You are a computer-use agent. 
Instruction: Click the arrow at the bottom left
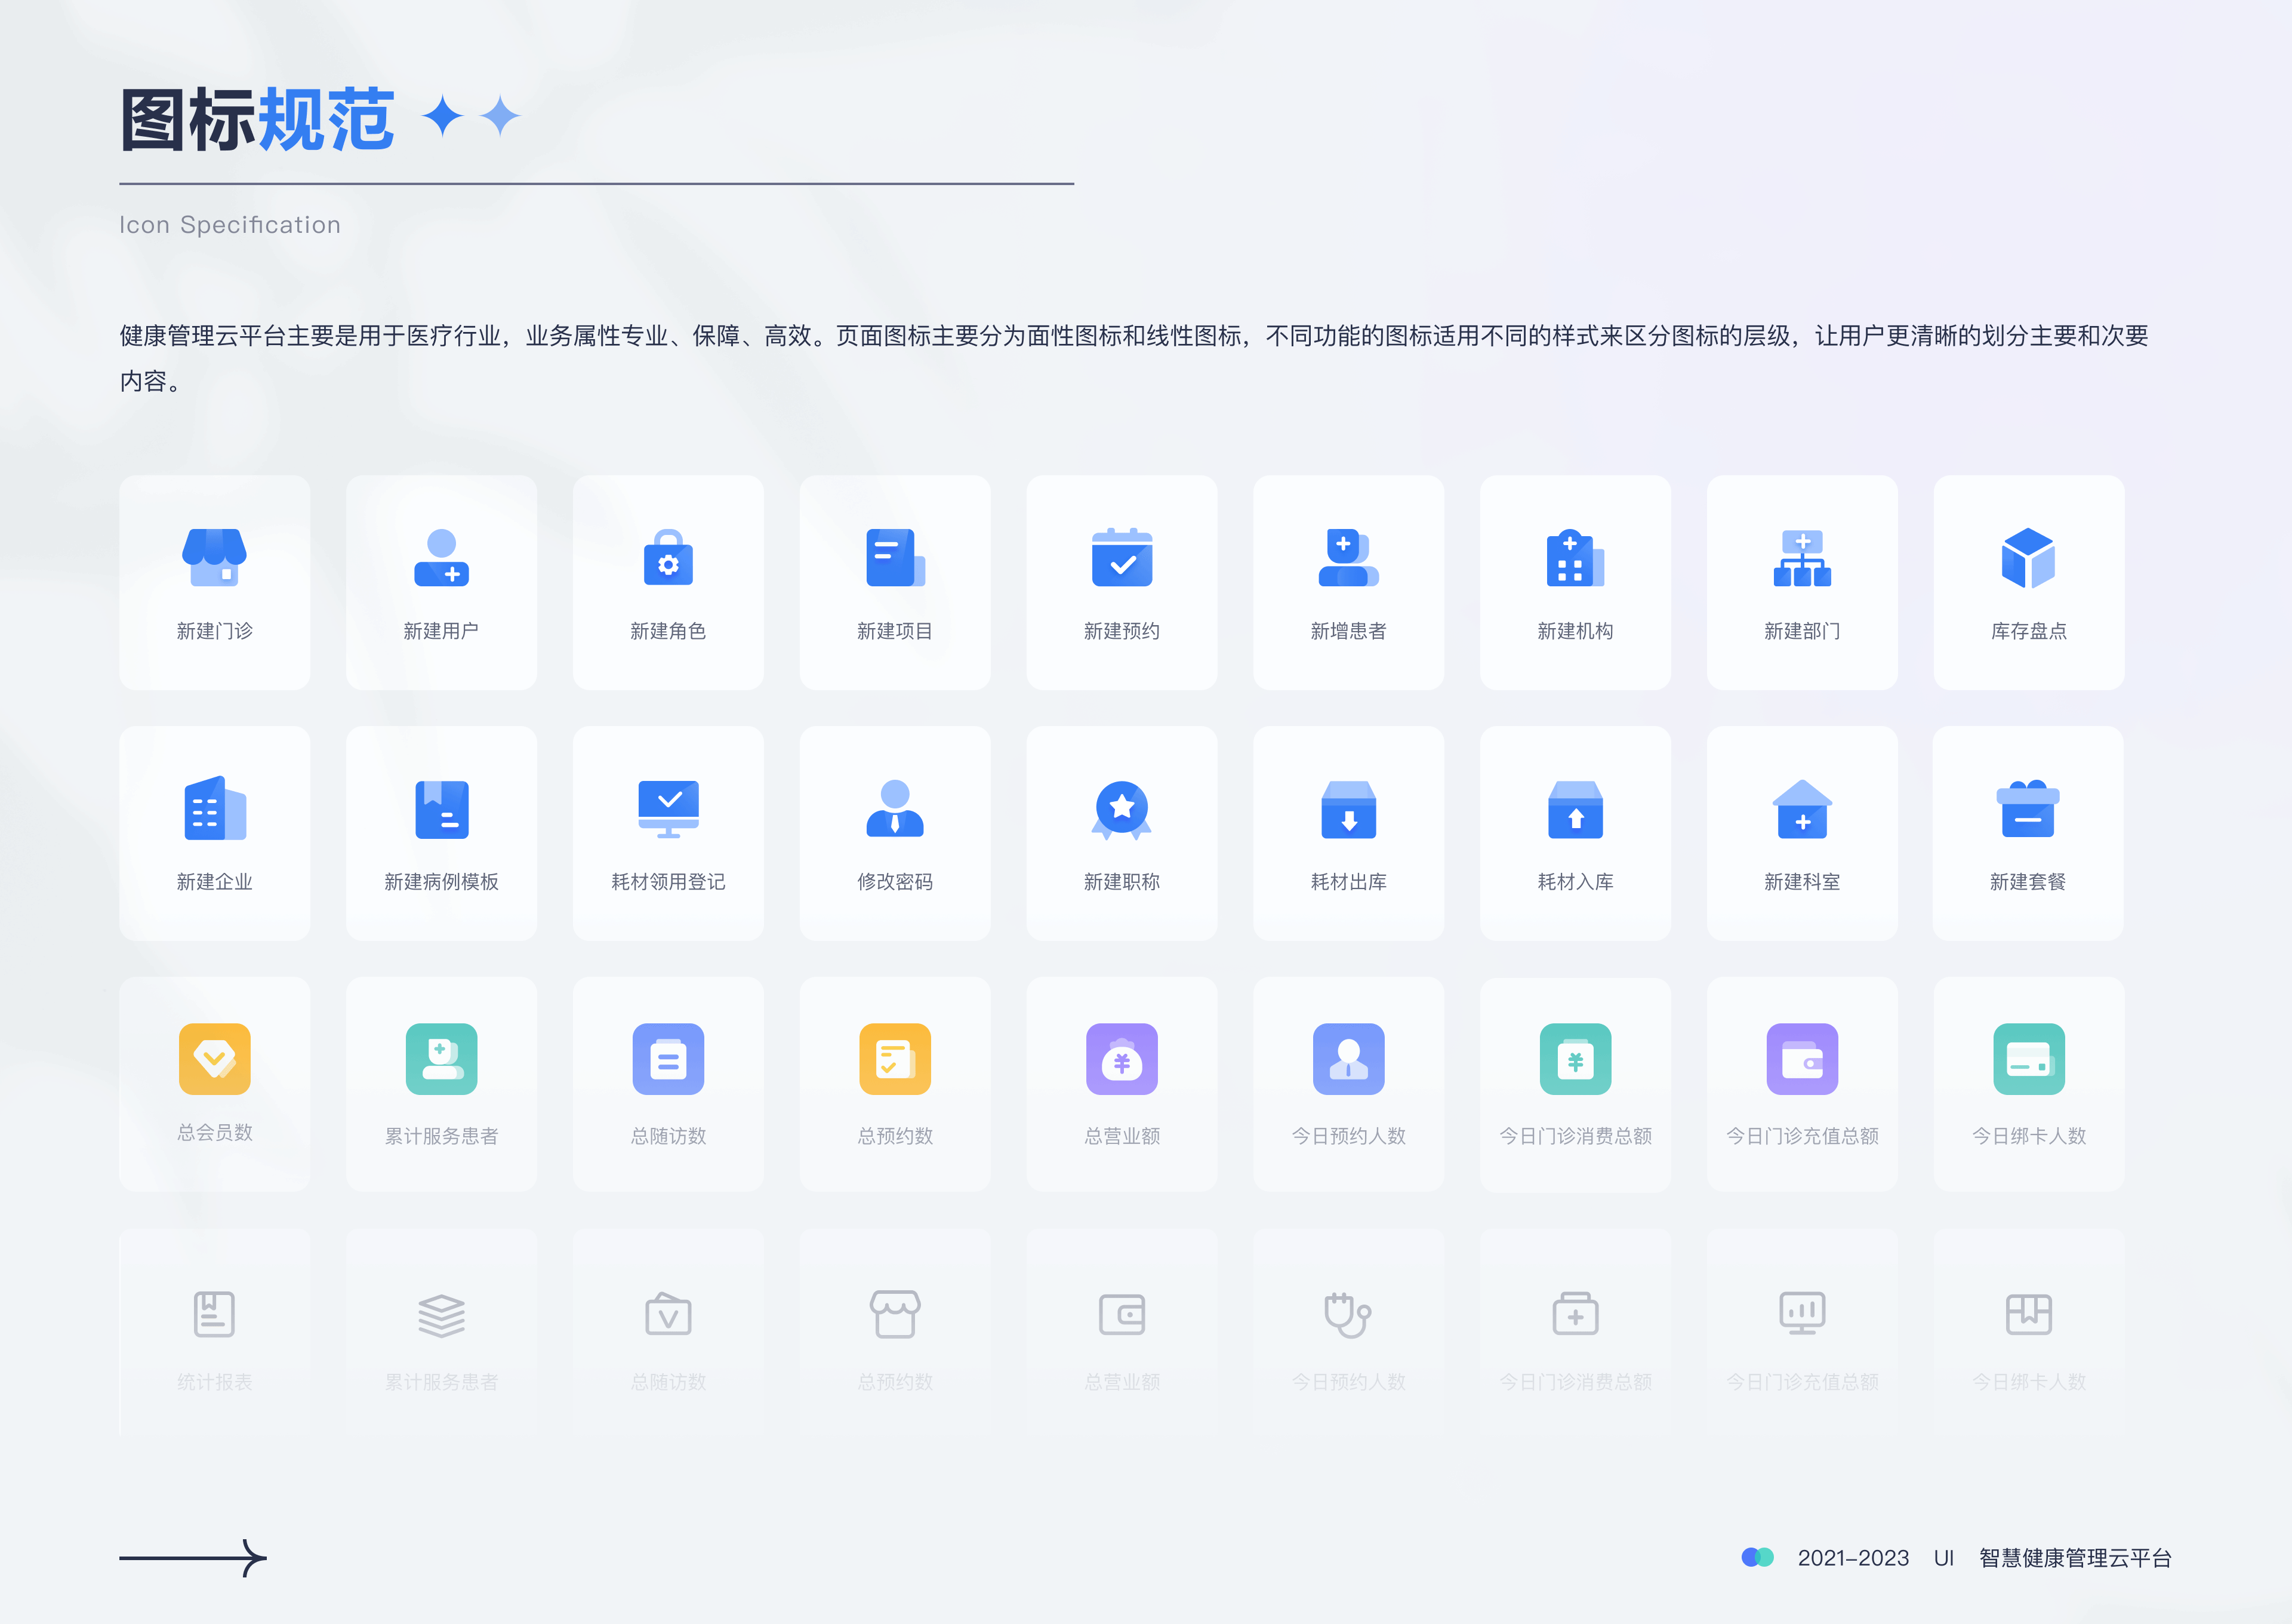tap(195, 1557)
